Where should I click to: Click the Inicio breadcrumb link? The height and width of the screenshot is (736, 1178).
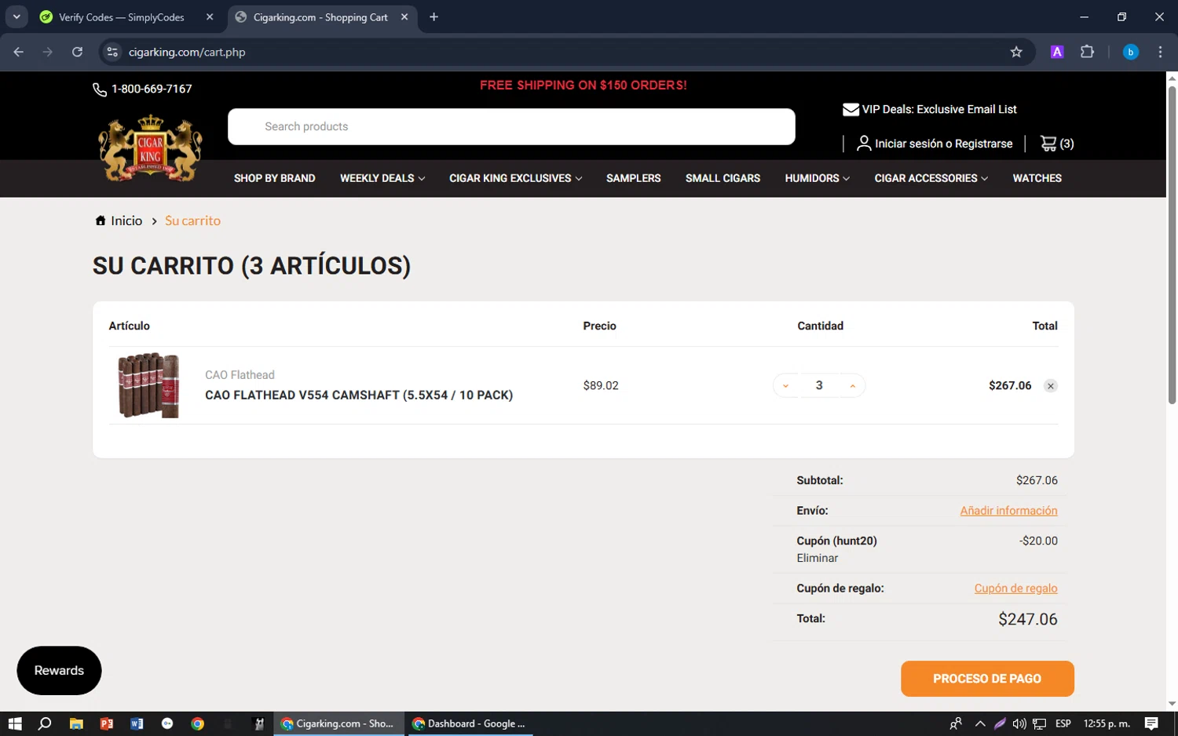(x=126, y=220)
